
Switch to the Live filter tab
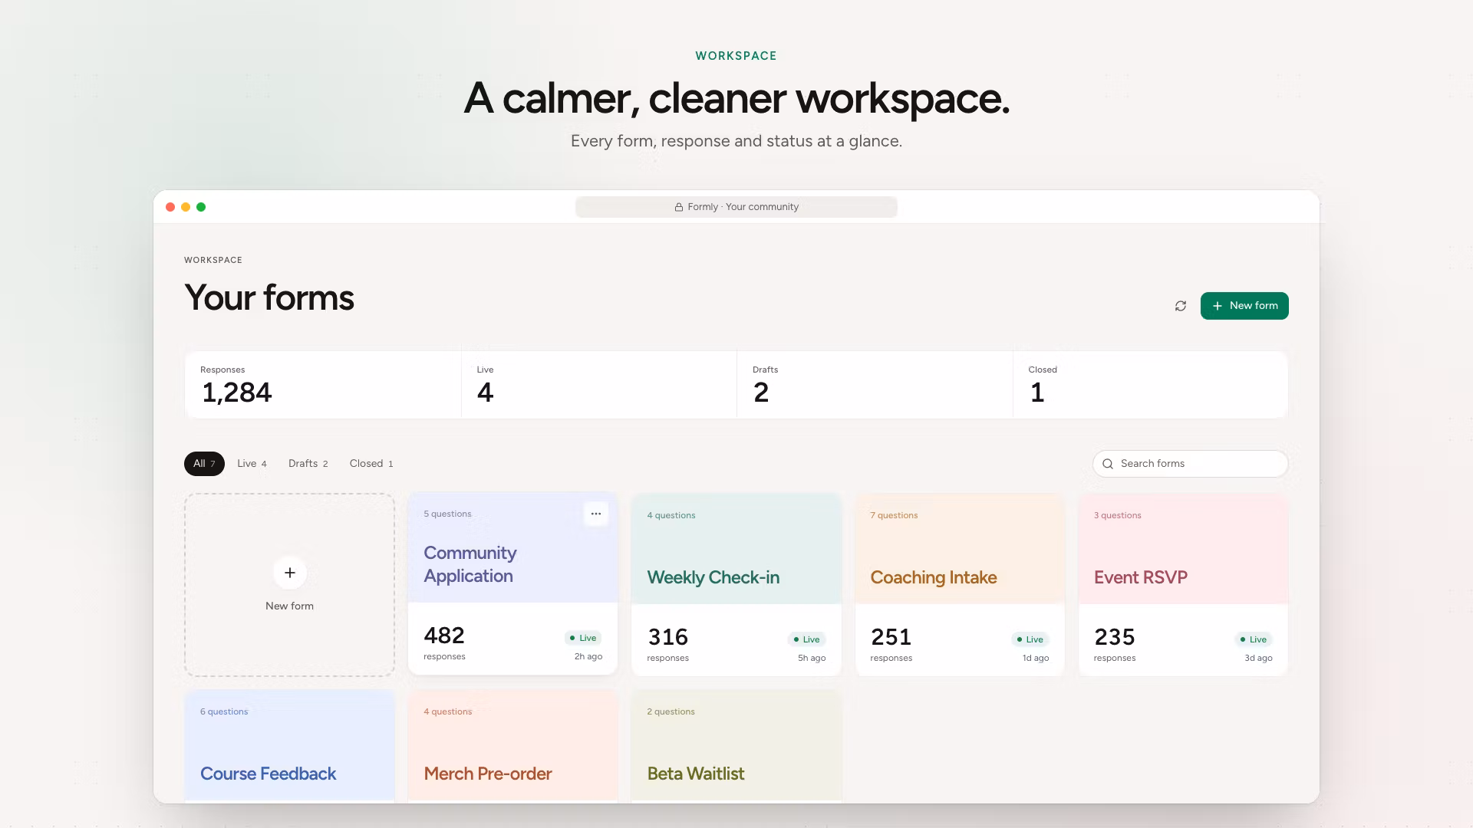(x=252, y=464)
